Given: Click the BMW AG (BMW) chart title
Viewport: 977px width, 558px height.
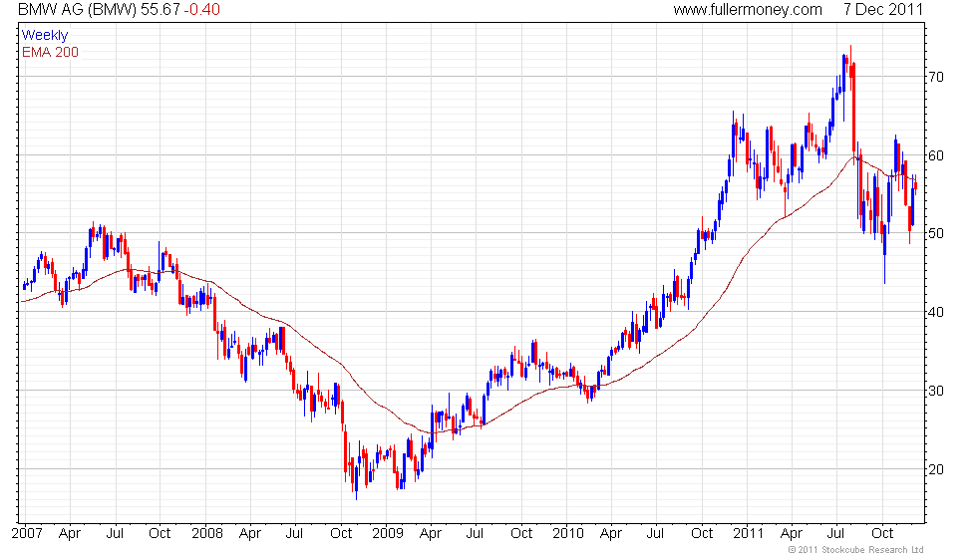Looking at the screenshot, I should 77,9.
